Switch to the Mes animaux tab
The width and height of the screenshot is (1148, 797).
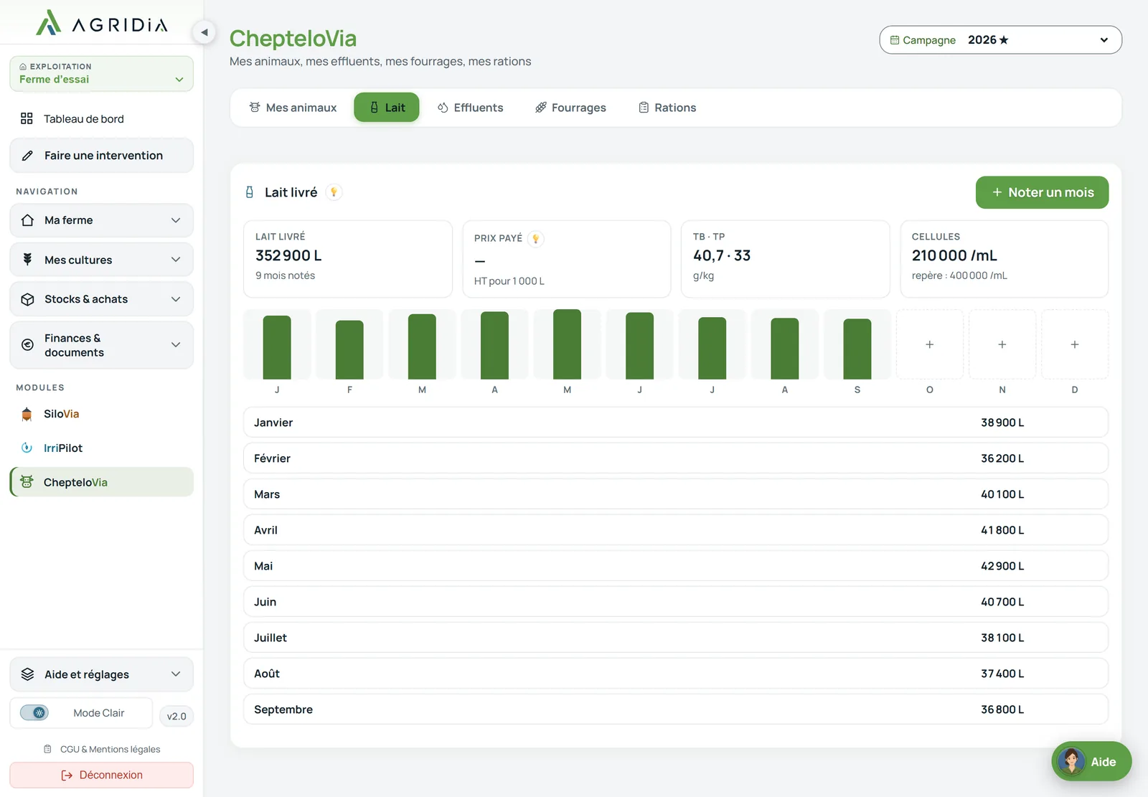293,108
